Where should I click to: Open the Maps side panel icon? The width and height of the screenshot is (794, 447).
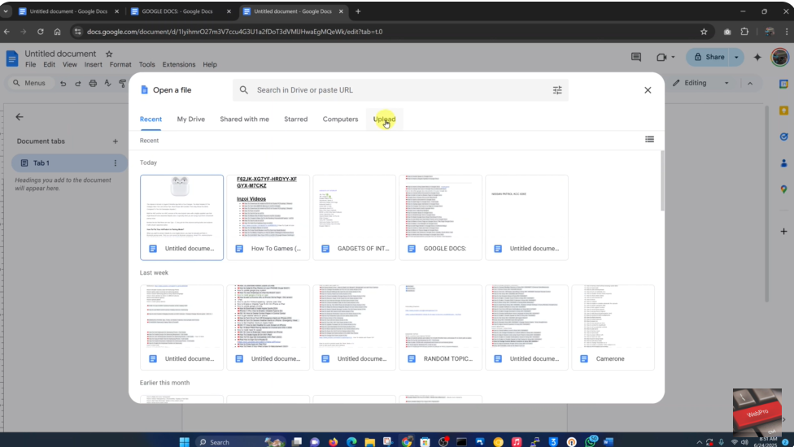pos(783,189)
